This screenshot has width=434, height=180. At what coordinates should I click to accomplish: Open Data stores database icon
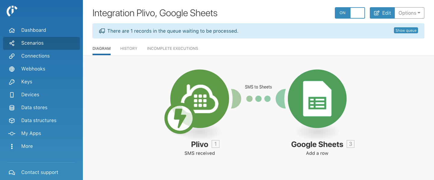(12, 108)
